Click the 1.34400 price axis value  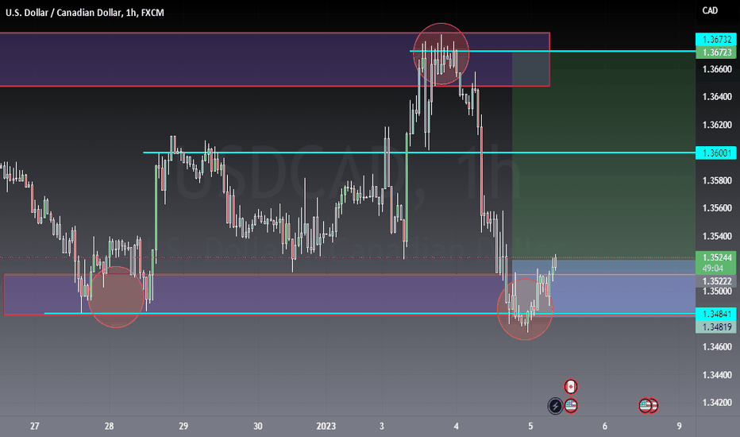[717, 375]
